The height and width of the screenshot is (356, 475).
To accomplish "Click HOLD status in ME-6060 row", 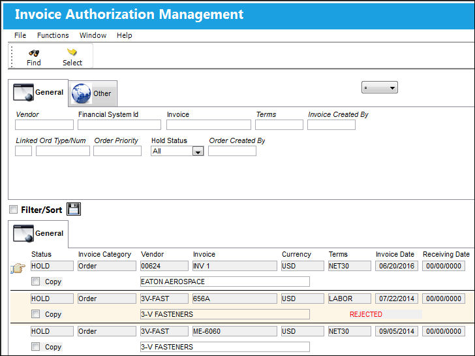I will tap(52, 331).
